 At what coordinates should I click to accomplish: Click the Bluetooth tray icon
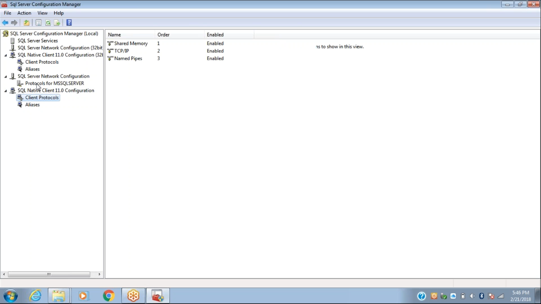pyautogui.click(x=482, y=296)
